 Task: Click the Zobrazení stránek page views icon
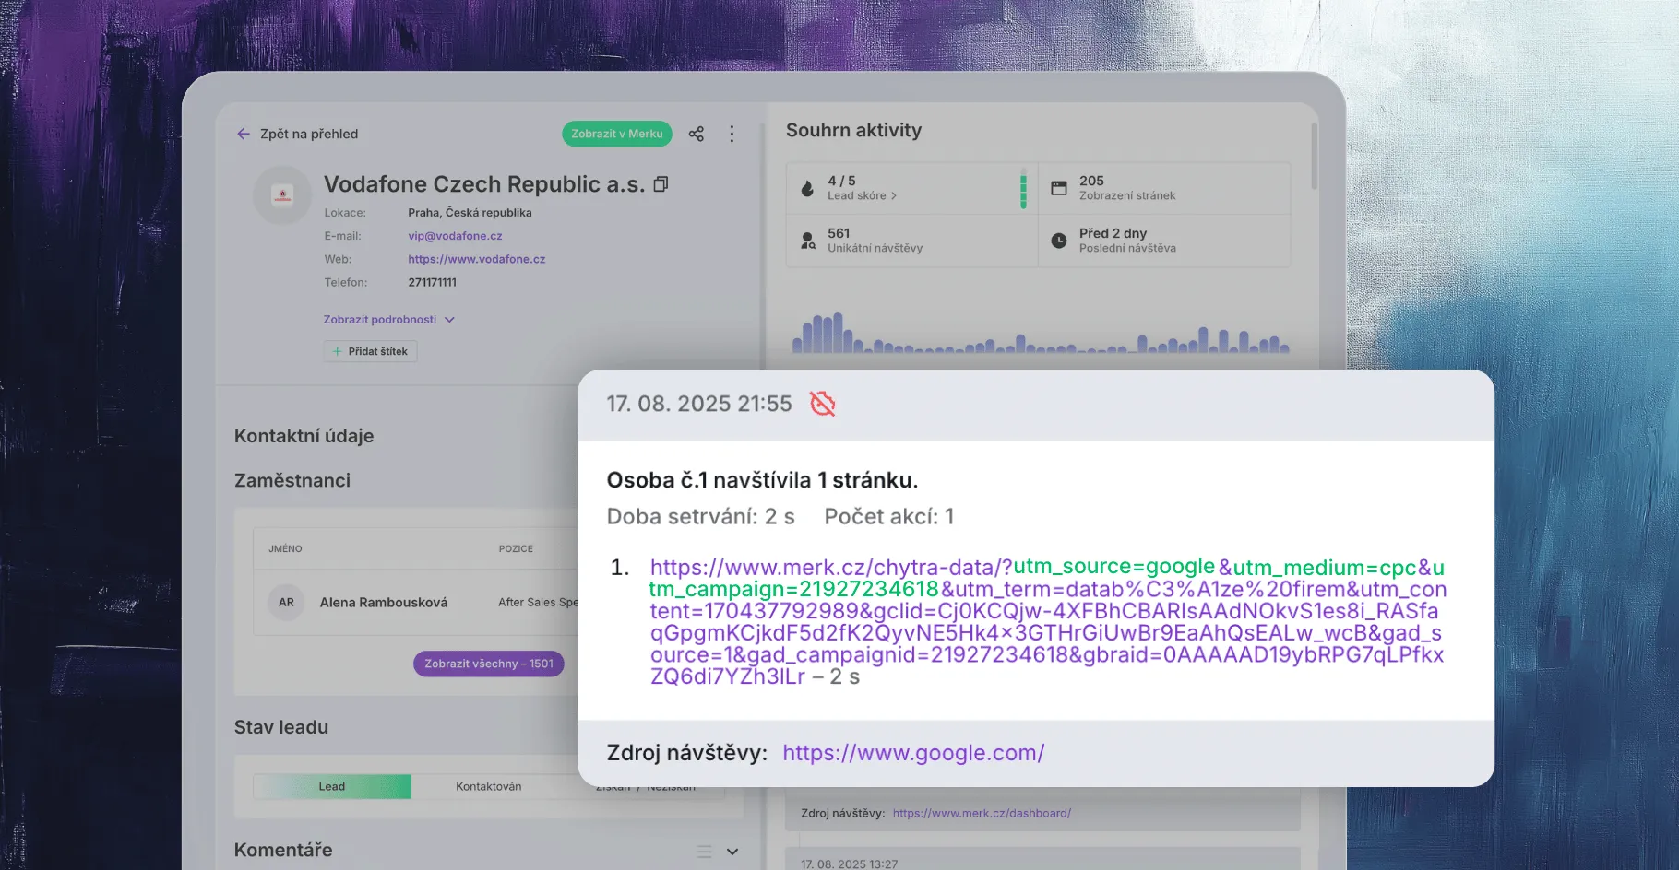pos(1059,188)
